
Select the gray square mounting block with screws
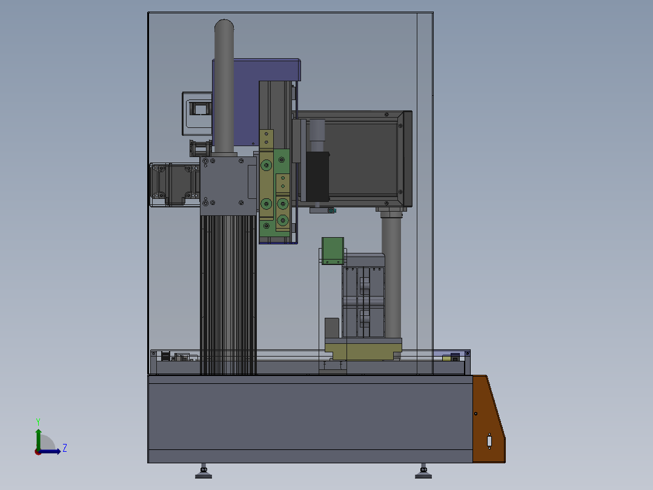(228, 186)
